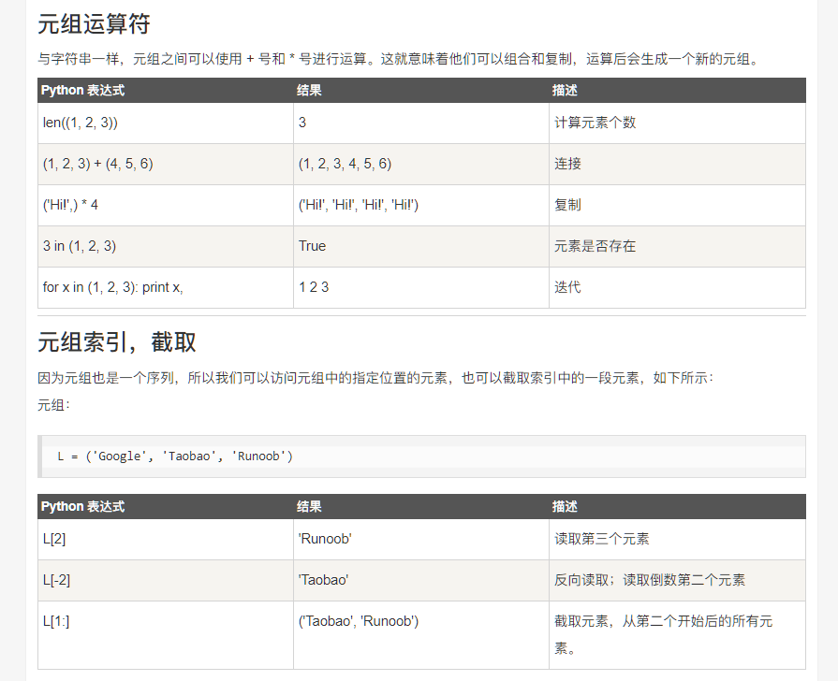Click the L[1:] expression cell
838x681 pixels.
(56, 621)
